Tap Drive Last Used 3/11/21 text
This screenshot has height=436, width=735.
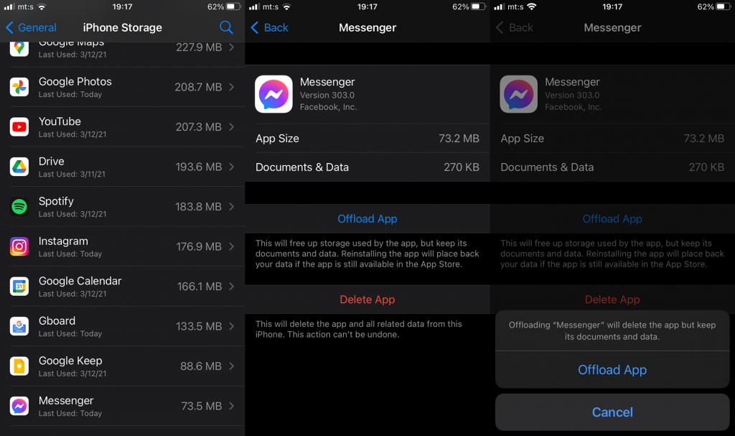pos(72,174)
